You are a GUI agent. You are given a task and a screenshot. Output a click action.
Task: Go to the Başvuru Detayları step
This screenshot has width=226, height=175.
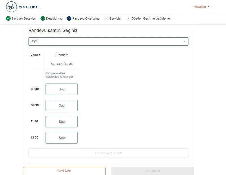coord(24,18)
